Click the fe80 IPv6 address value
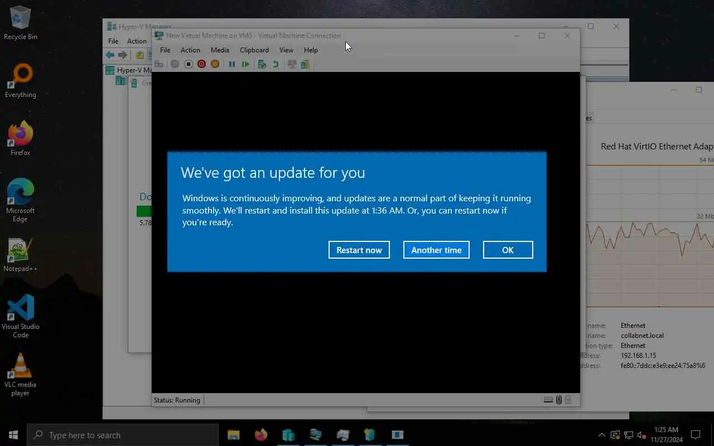Image resolution: width=714 pixels, height=446 pixels. coord(663,366)
